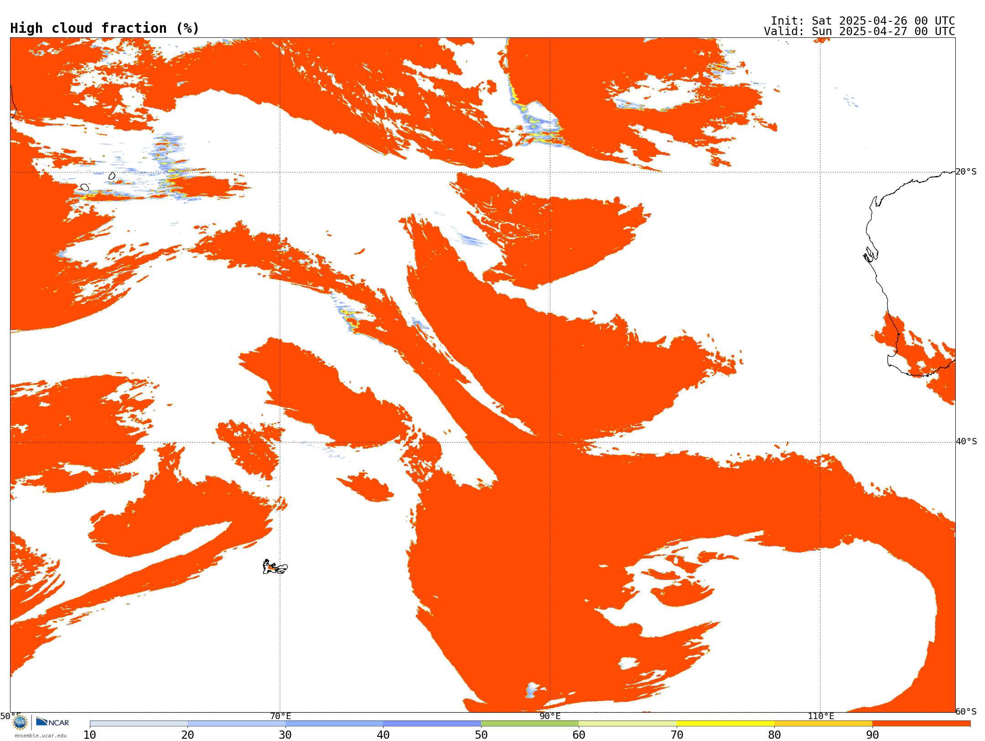This screenshot has width=985, height=741.
Task: Click the Mauritius island outline near 20°S
Action: [x=112, y=175]
